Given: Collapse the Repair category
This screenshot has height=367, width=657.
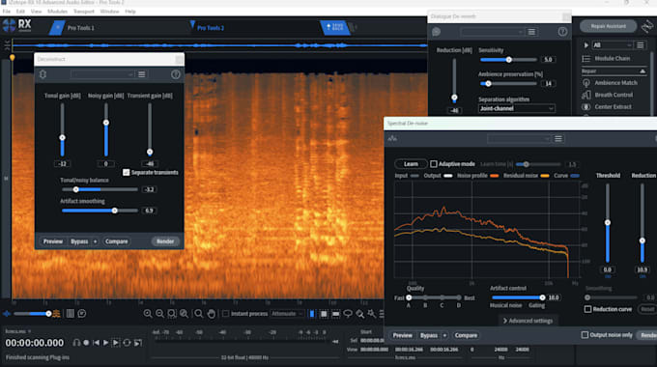Looking at the screenshot, I should click(643, 71).
